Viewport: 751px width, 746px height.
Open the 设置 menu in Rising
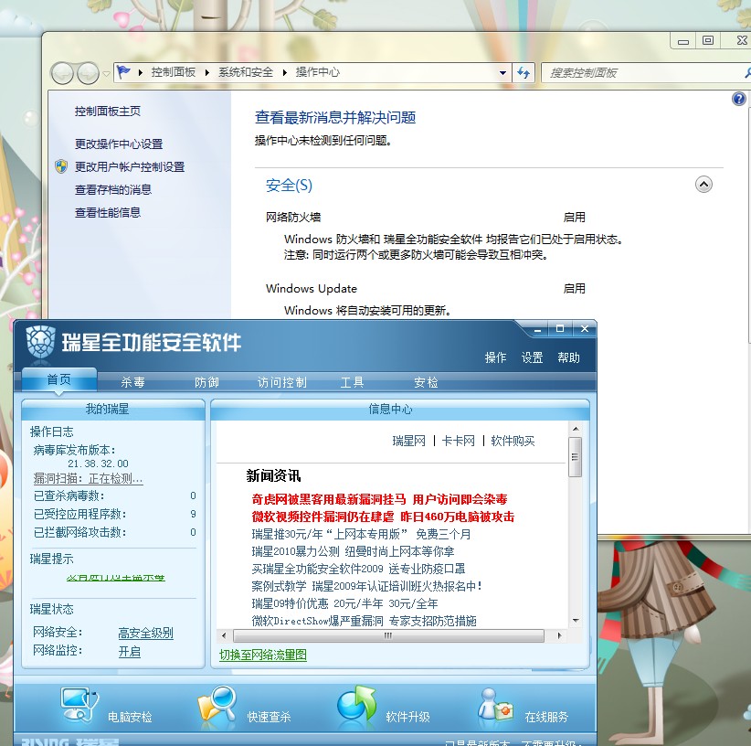coord(532,357)
